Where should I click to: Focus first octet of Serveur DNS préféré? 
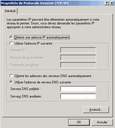coord(65,89)
